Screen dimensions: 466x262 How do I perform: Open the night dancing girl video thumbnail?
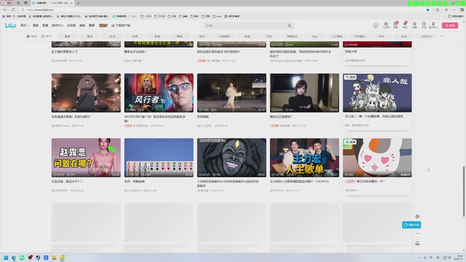[231, 93]
